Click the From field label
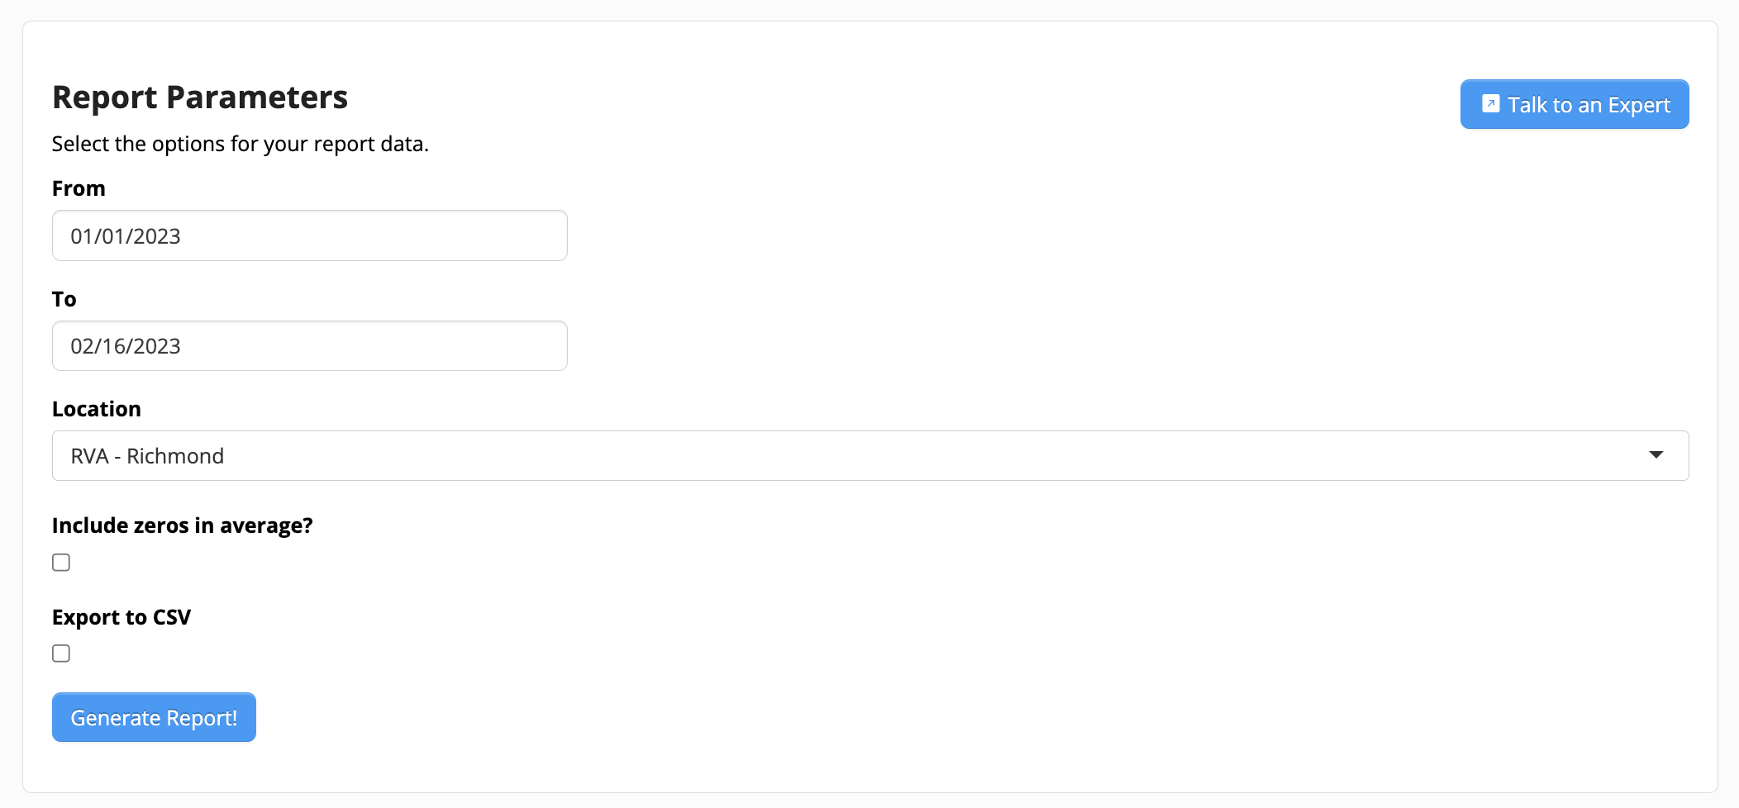This screenshot has height=808, width=1739. [x=79, y=188]
